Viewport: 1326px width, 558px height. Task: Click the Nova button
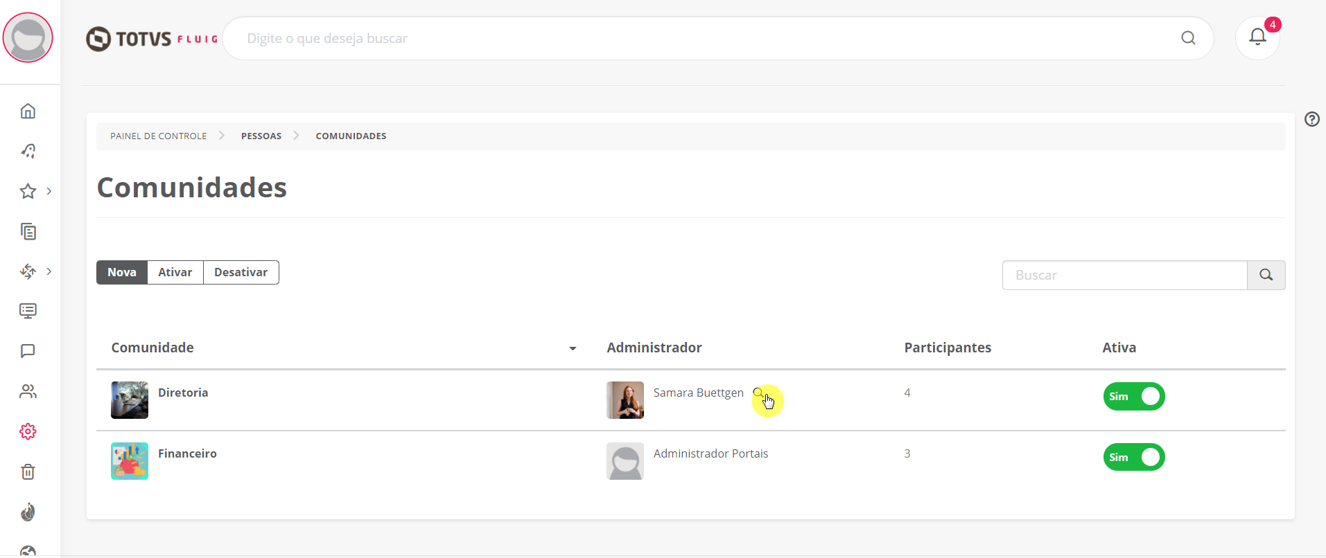pyautogui.click(x=122, y=273)
